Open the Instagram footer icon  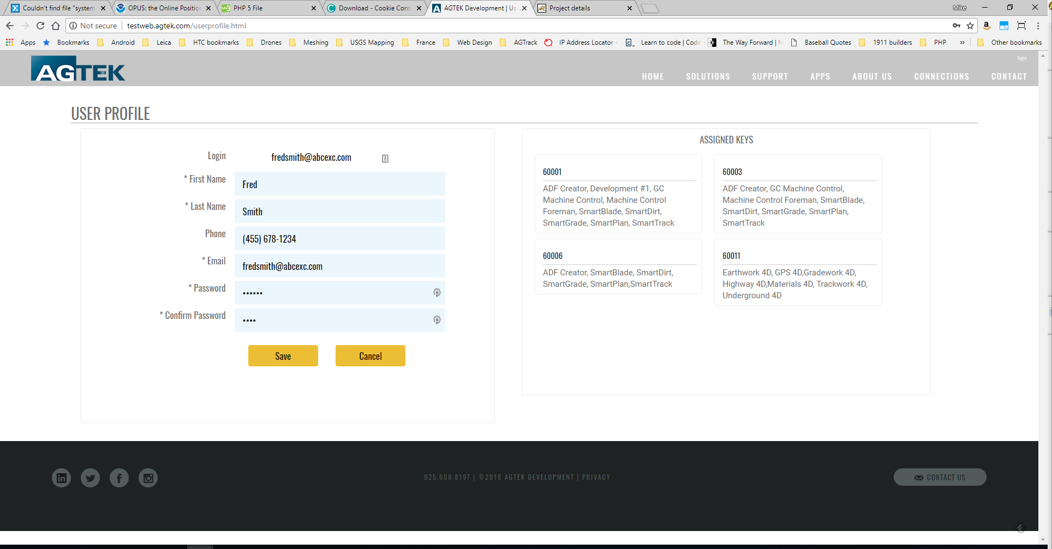(x=148, y=478)
